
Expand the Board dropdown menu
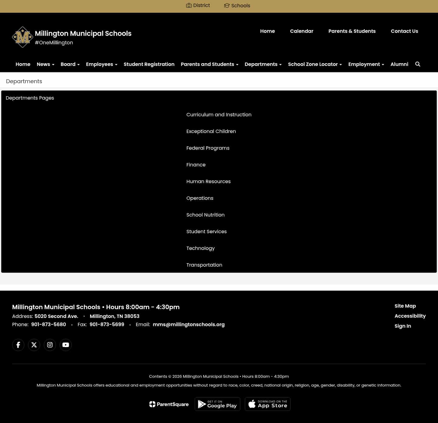point(70,64)
